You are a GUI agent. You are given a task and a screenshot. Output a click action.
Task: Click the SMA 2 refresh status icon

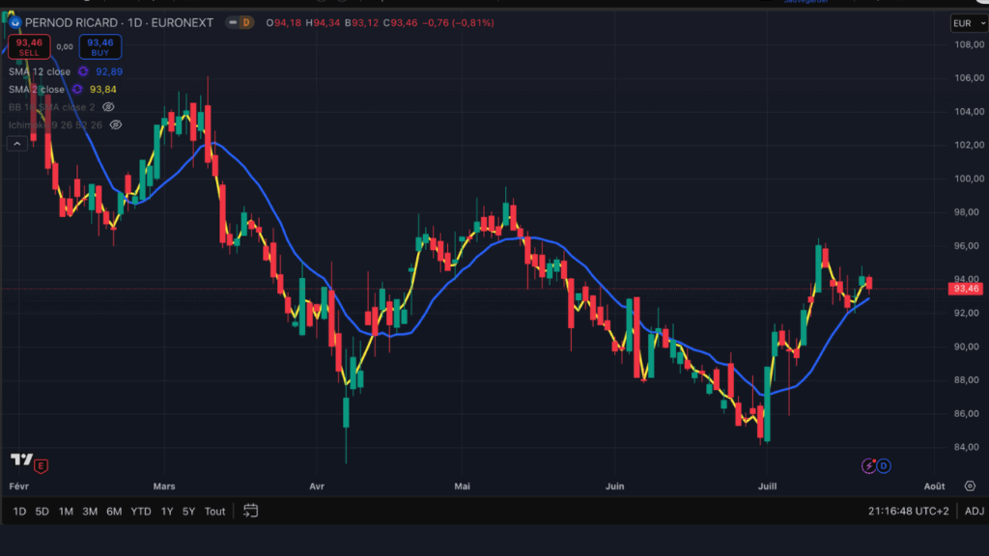click(x=77, y=90)
